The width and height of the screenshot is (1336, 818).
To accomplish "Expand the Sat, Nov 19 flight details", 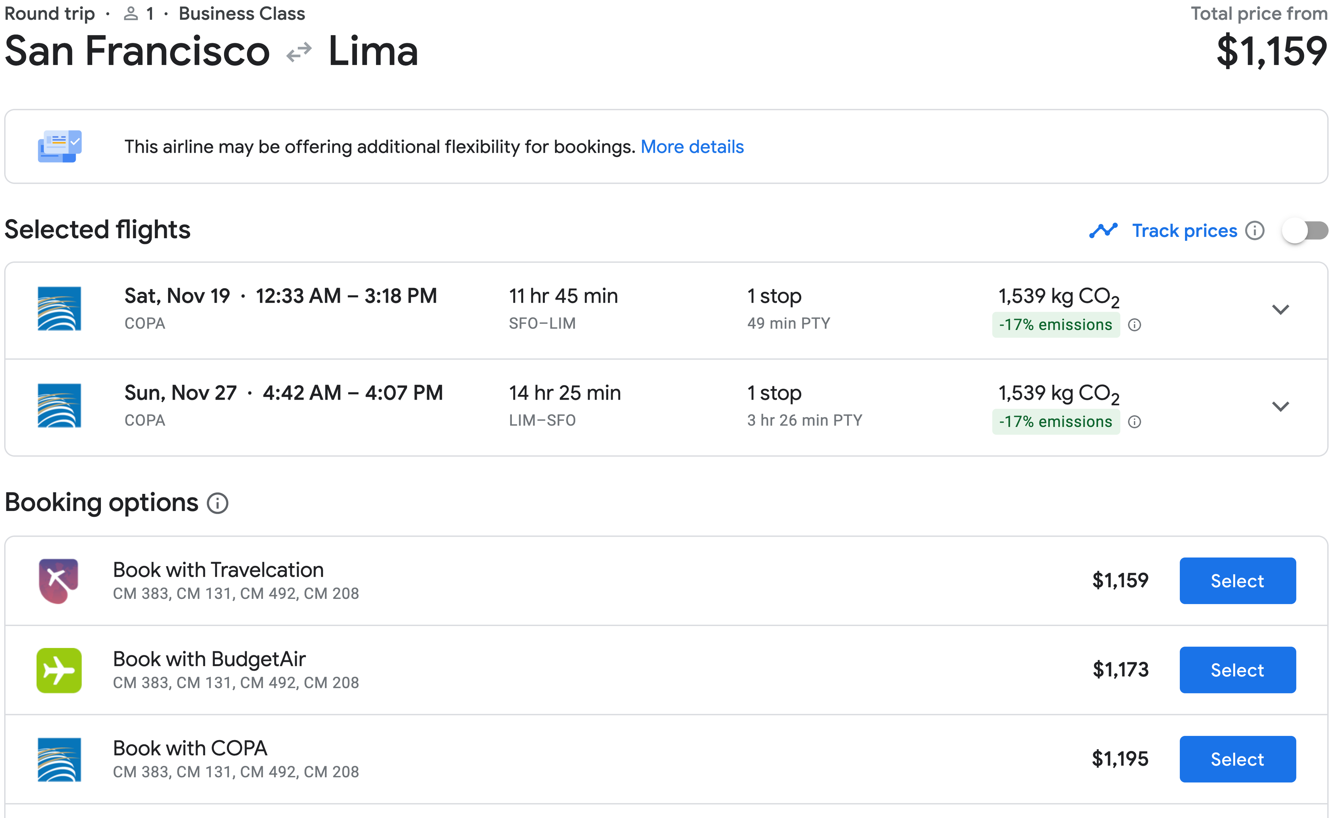I will tap(1281, 310).
